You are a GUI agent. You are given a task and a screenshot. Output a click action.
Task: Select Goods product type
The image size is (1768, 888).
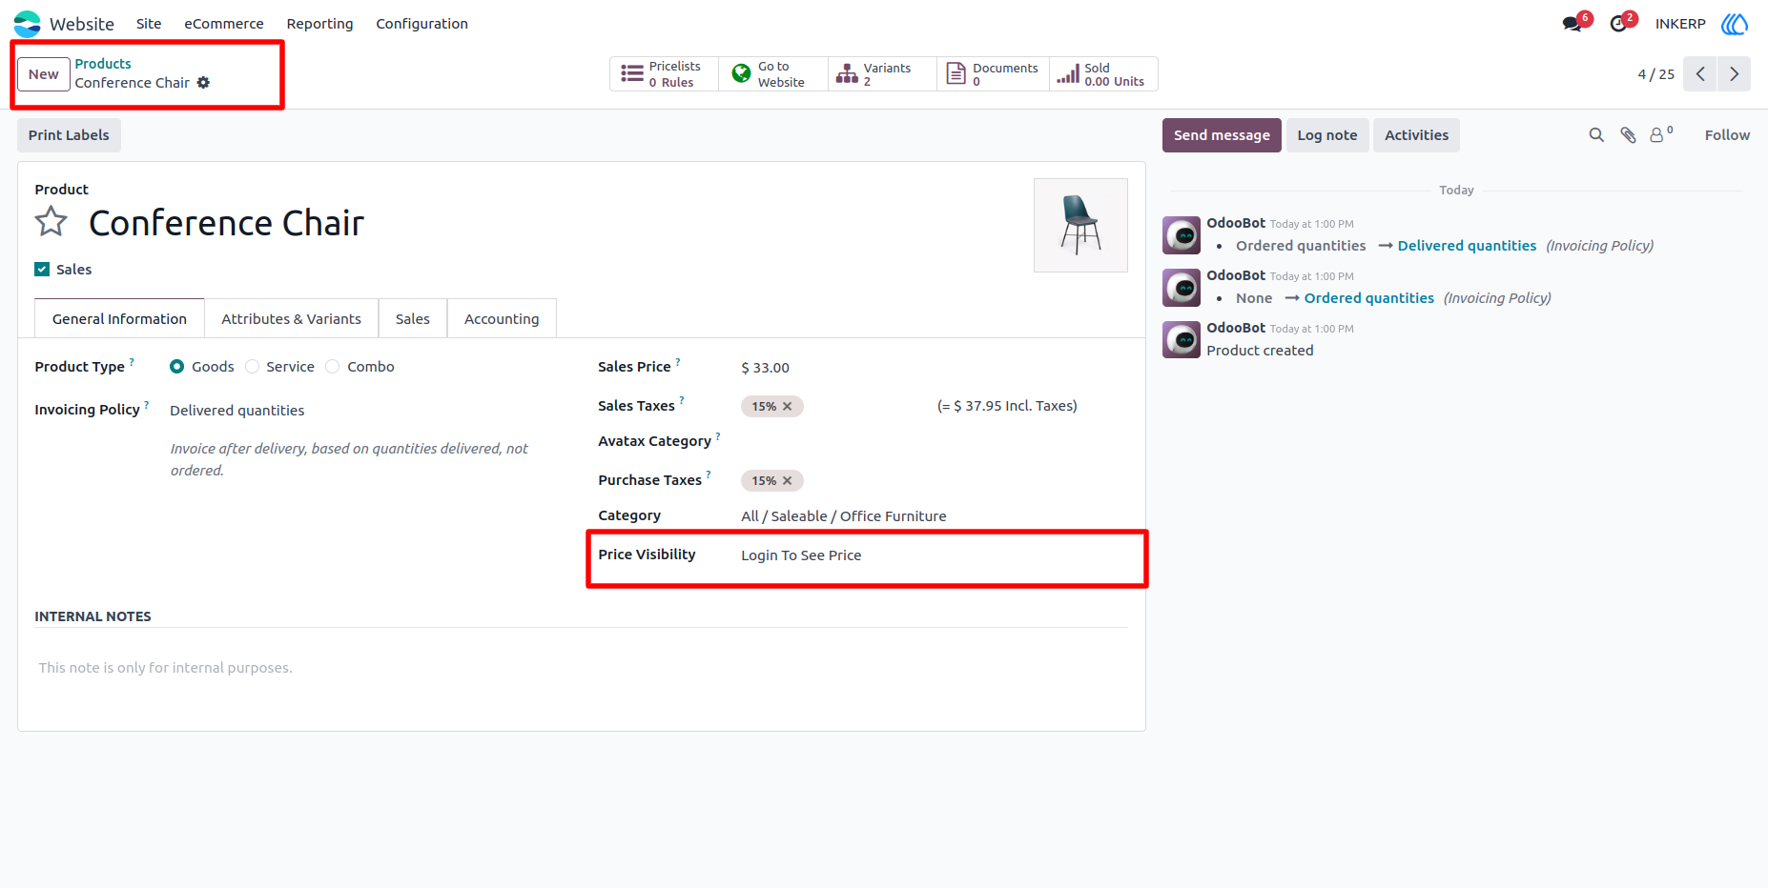tap(177, 367)
